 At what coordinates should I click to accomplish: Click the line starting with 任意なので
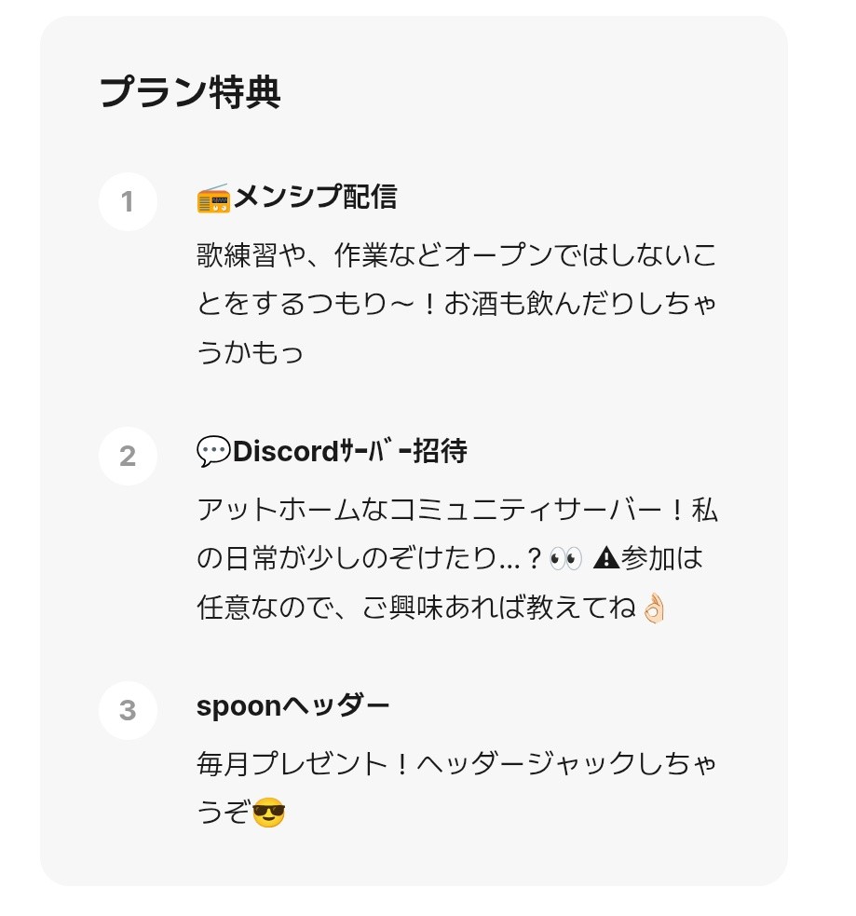click(417, 608)
